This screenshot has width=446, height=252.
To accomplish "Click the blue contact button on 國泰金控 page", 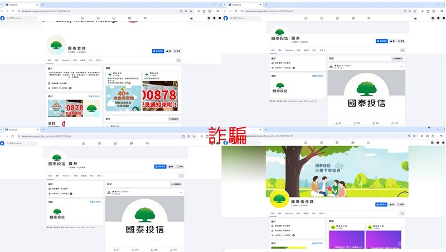I will (x=158, y=51).
